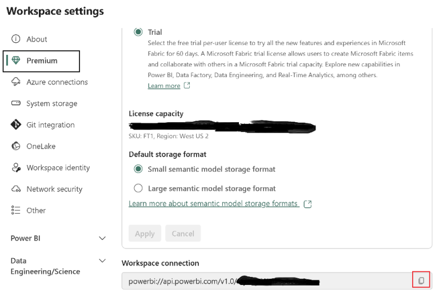The width and height of the screenshot is (439, 293).
Task: Click the OneLake icon
Action: (x=16, y=146)
